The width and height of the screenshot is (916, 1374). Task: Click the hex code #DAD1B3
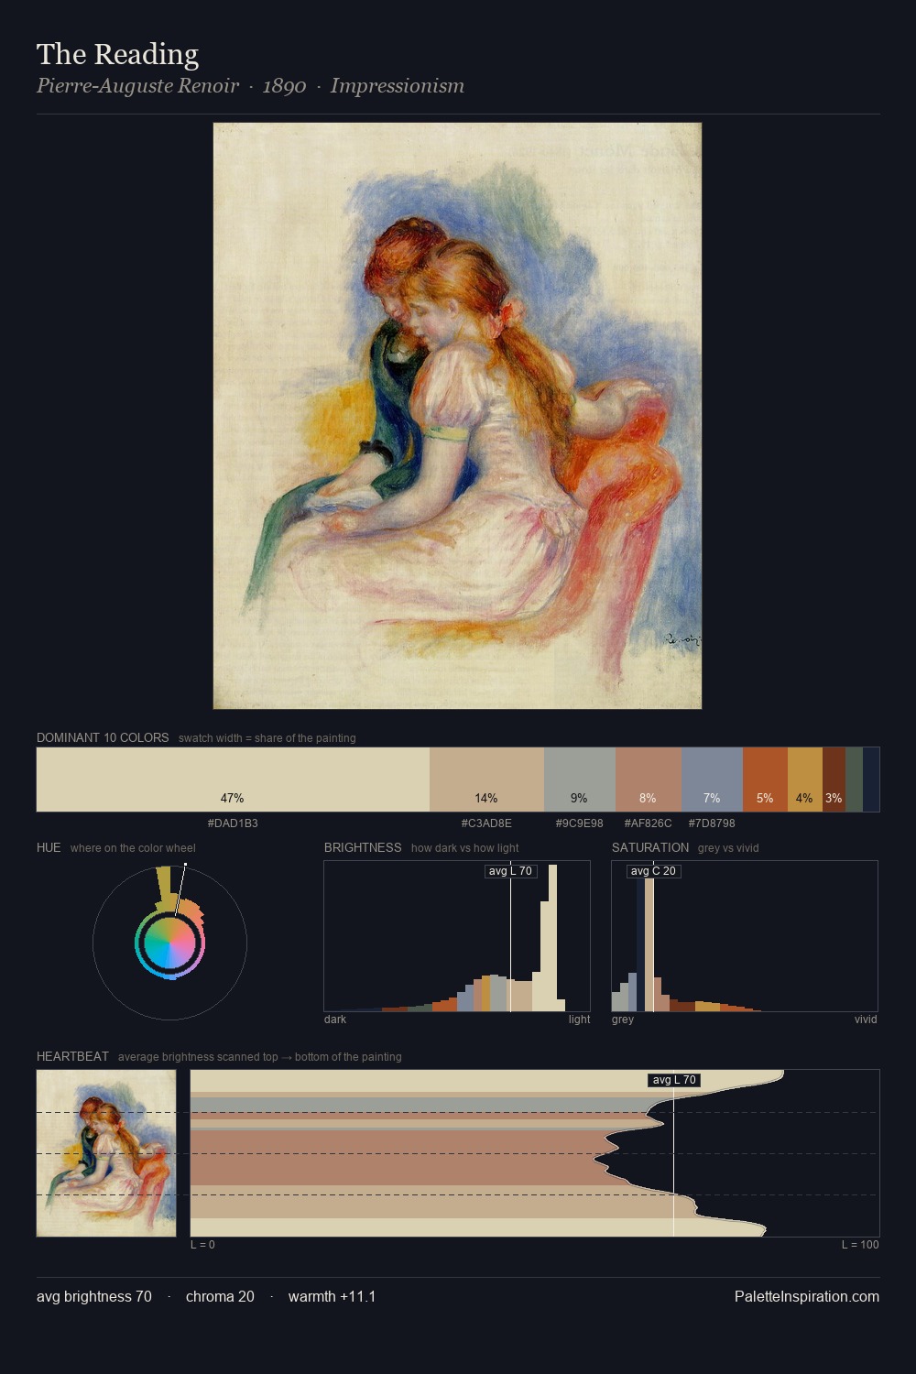coord(233,823)
